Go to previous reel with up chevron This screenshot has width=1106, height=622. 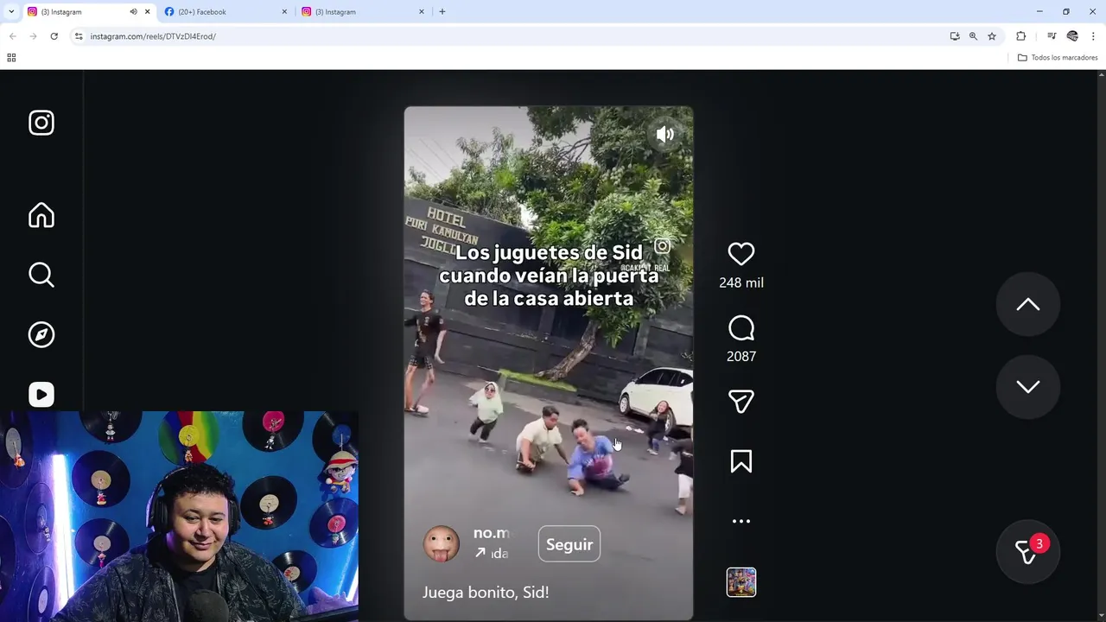pyautogui.click(x=1028, y=304)
